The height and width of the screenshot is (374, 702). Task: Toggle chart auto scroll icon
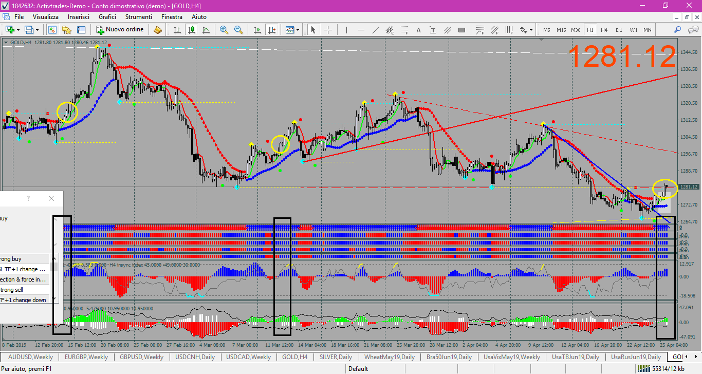257,30
